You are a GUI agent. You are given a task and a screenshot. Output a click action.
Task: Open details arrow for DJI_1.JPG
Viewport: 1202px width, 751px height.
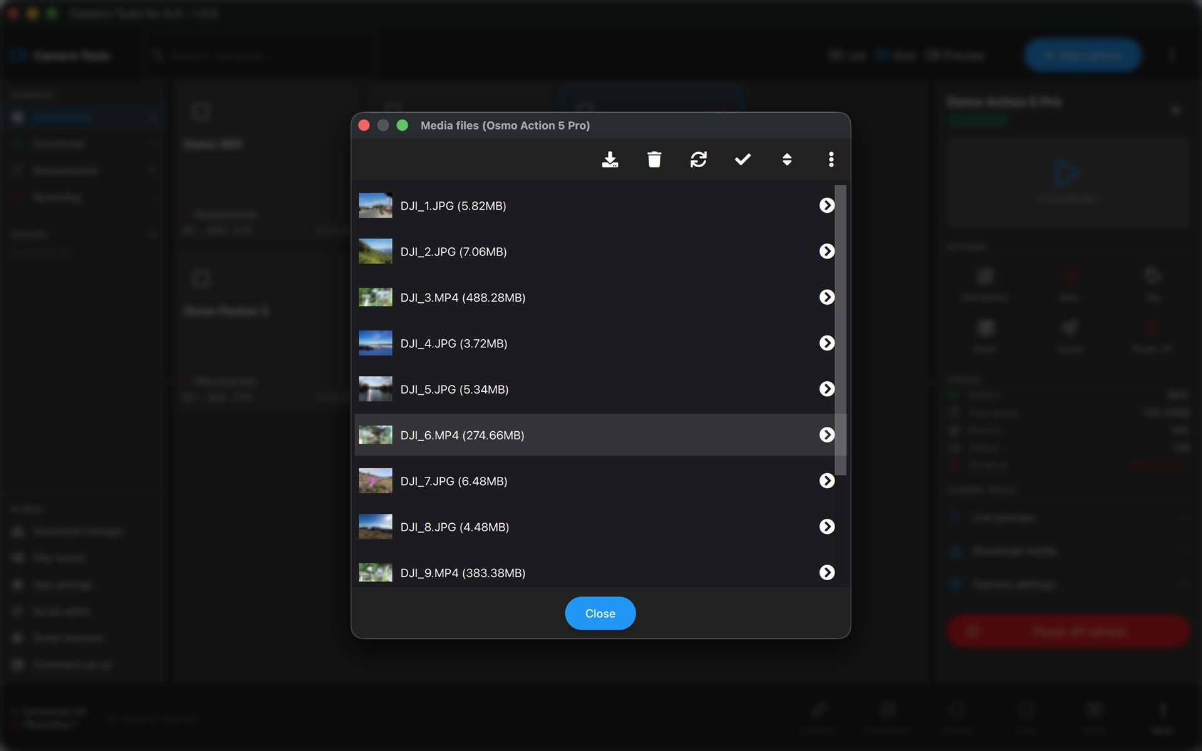[827, 205]
